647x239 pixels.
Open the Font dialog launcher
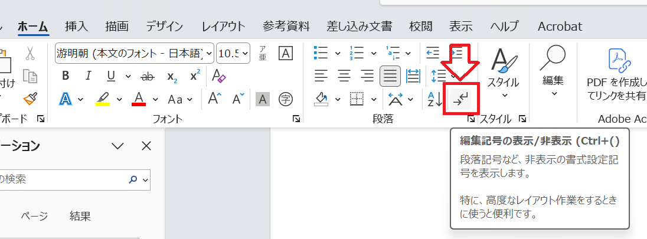296,119
